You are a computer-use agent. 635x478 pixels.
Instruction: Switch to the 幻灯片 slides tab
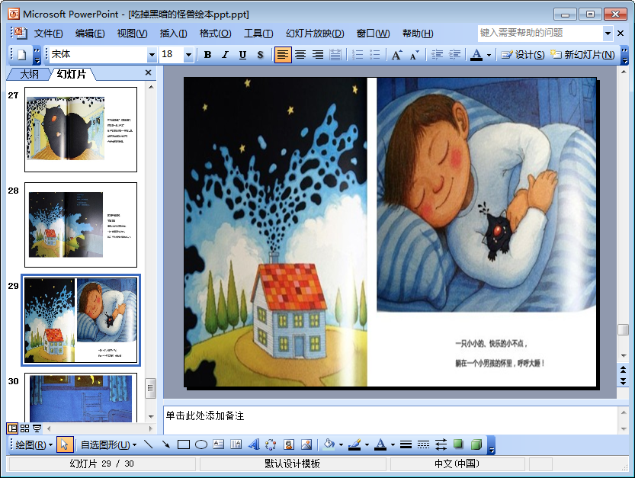[x=72, y=74]
